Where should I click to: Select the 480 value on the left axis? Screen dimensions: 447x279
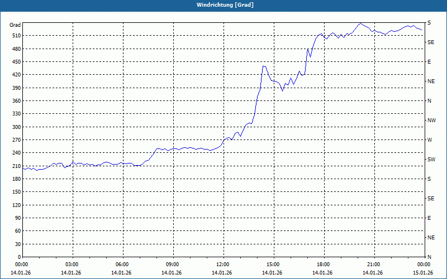coord(17,49)
